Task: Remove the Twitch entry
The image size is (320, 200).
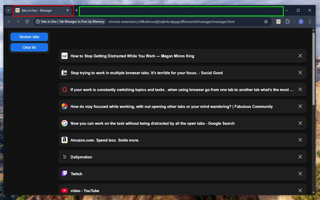Action: [300, 174]
